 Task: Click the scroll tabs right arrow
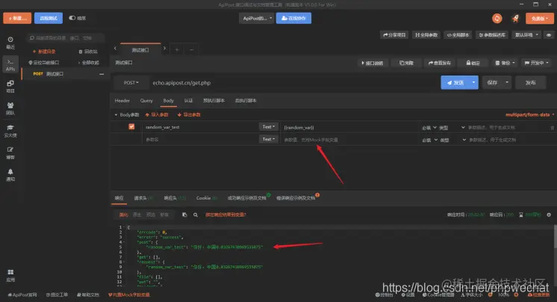pos(164,49)
